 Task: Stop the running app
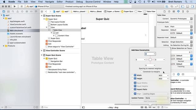click(21, 6)
